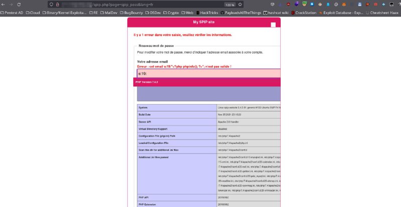Open the blue floppy disk extension icon

click(x=360, y=4)
